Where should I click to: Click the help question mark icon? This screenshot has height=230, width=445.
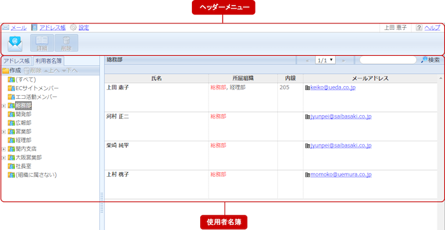coord(419,27)
